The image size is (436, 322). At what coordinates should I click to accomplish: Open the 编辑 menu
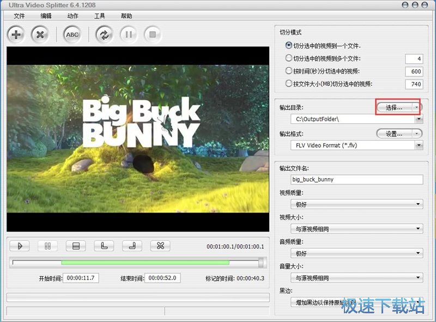click(x=46, y=16)
